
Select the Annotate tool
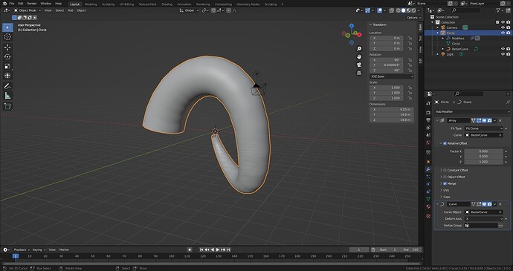[7, 86]
